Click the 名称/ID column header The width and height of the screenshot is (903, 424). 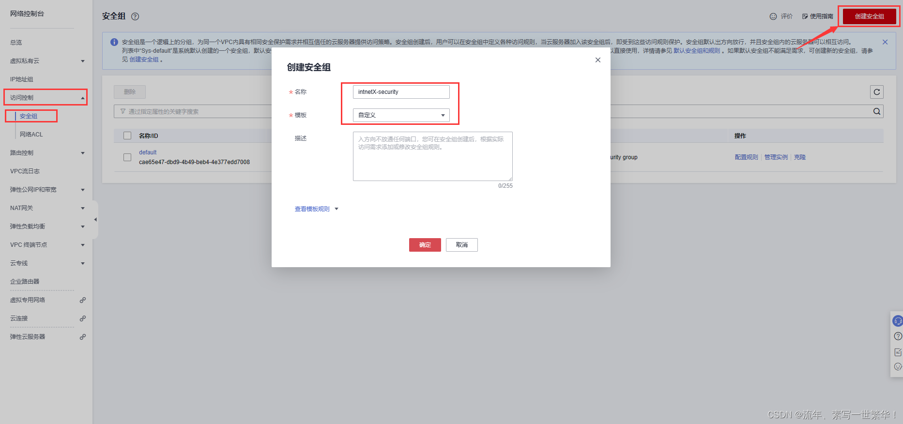pos(149,136)
